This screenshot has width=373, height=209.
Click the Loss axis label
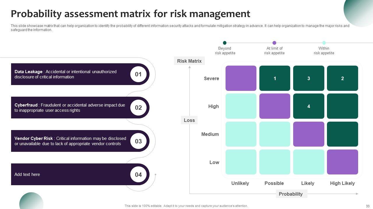[189, 120]
